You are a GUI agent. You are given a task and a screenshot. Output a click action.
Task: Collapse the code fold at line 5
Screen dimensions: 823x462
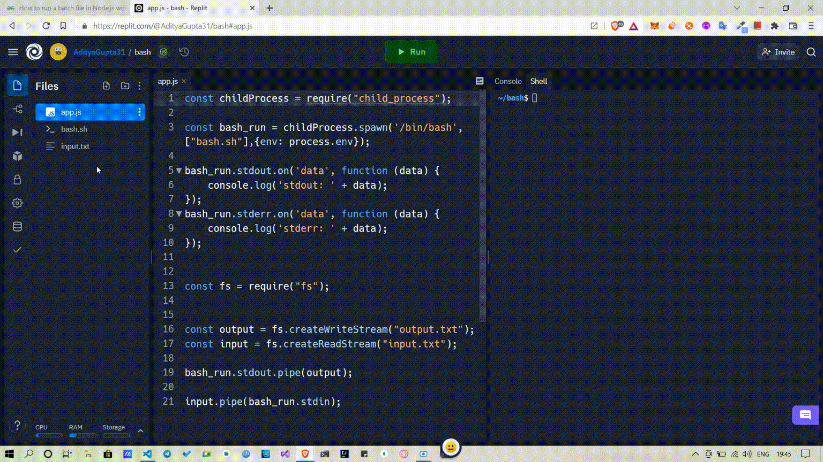179,171
